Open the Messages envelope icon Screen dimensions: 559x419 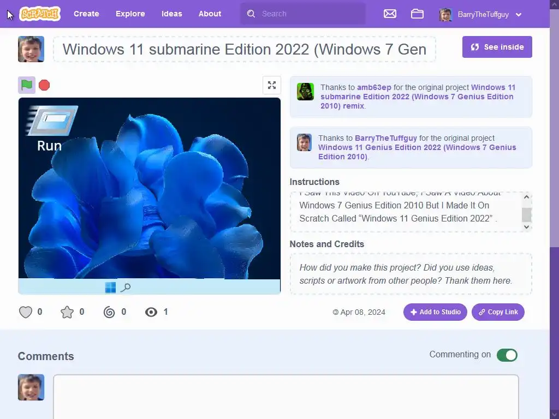(390, 14)
